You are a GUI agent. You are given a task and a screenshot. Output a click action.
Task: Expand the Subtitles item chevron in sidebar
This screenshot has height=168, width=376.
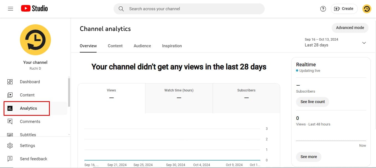pos(69,135)
